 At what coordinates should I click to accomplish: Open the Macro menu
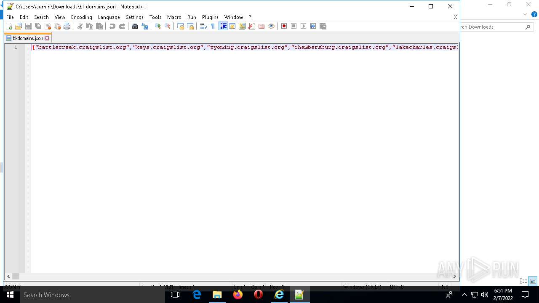pos(174,17)
